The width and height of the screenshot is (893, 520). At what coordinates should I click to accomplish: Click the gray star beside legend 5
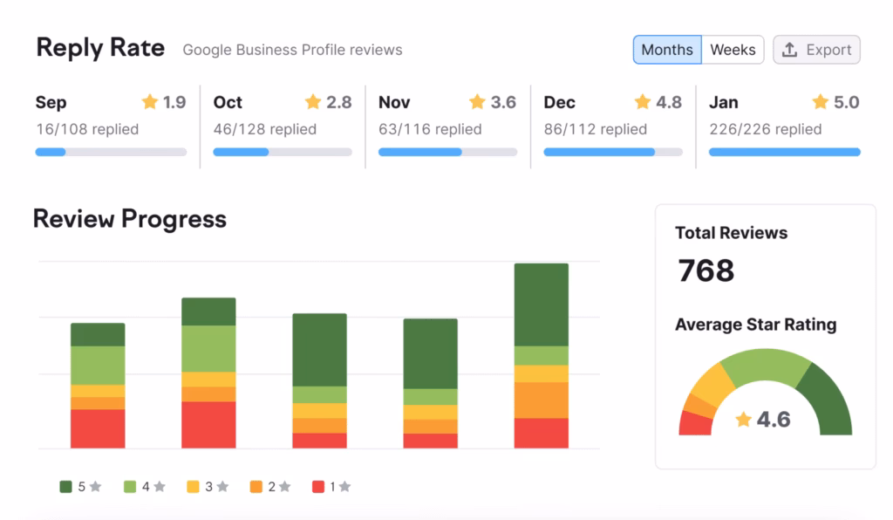click(x=96, y=487)
